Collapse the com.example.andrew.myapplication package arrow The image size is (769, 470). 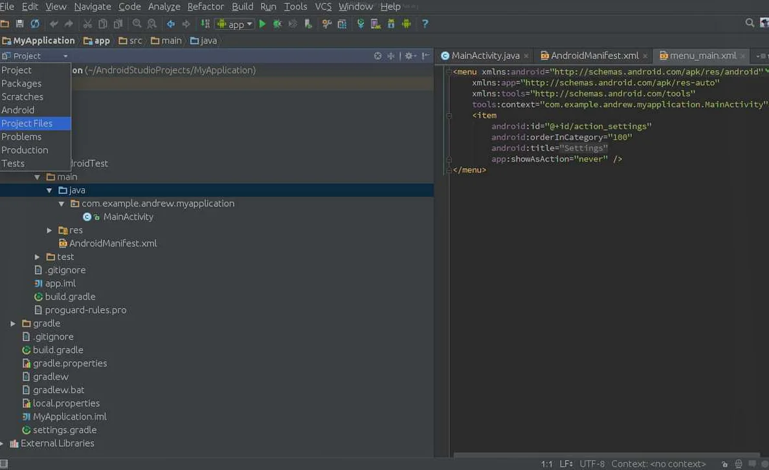coord(61,204)
